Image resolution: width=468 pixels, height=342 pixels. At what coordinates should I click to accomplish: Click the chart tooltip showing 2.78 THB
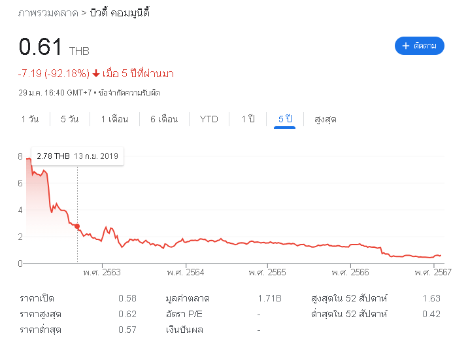click(77, 156)
